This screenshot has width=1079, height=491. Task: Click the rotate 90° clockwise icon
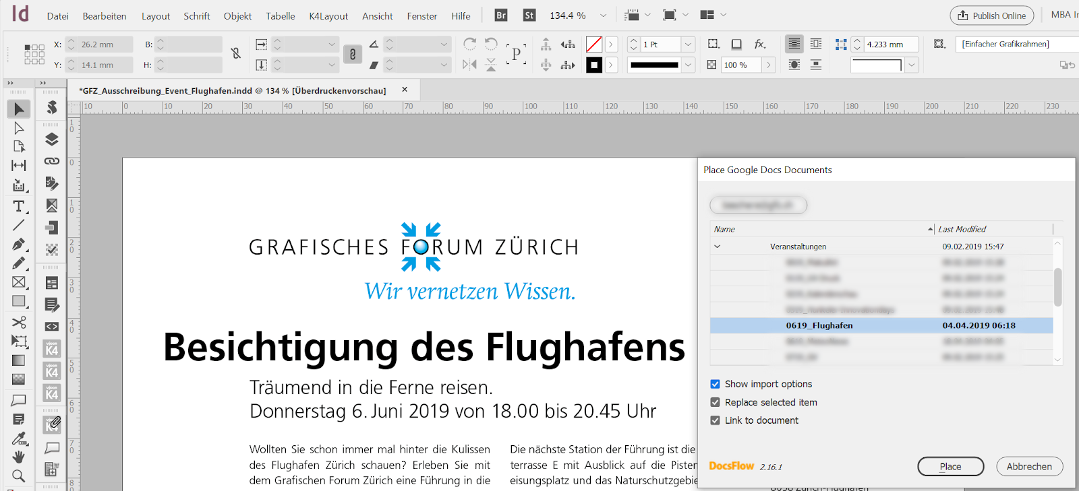(470, 44)
